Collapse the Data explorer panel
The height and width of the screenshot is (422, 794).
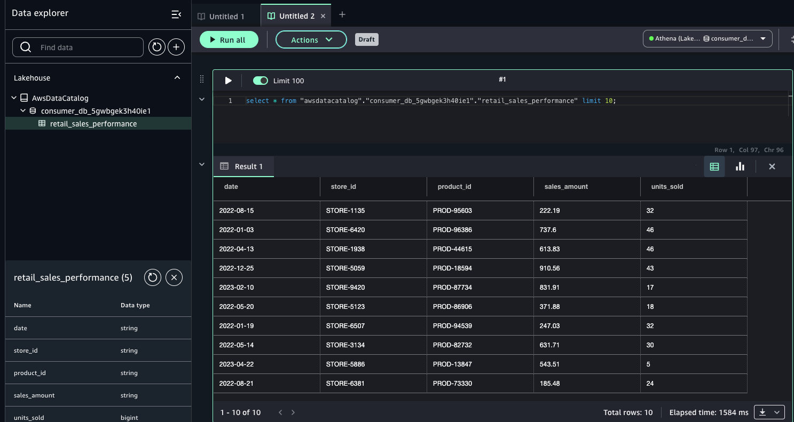tap(176, 14)
